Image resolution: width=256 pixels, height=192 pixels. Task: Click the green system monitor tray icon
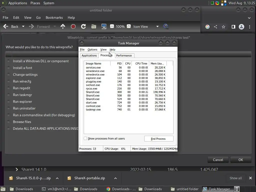[x=212, y=3]
